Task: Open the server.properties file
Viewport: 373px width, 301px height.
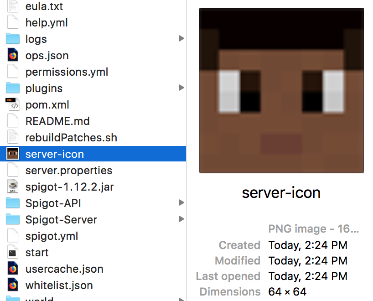Action: coord(68,170)
